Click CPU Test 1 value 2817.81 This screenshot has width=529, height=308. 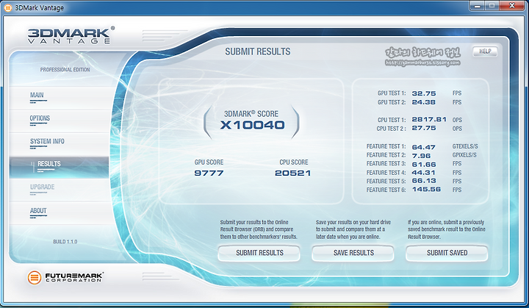(429, 120)
